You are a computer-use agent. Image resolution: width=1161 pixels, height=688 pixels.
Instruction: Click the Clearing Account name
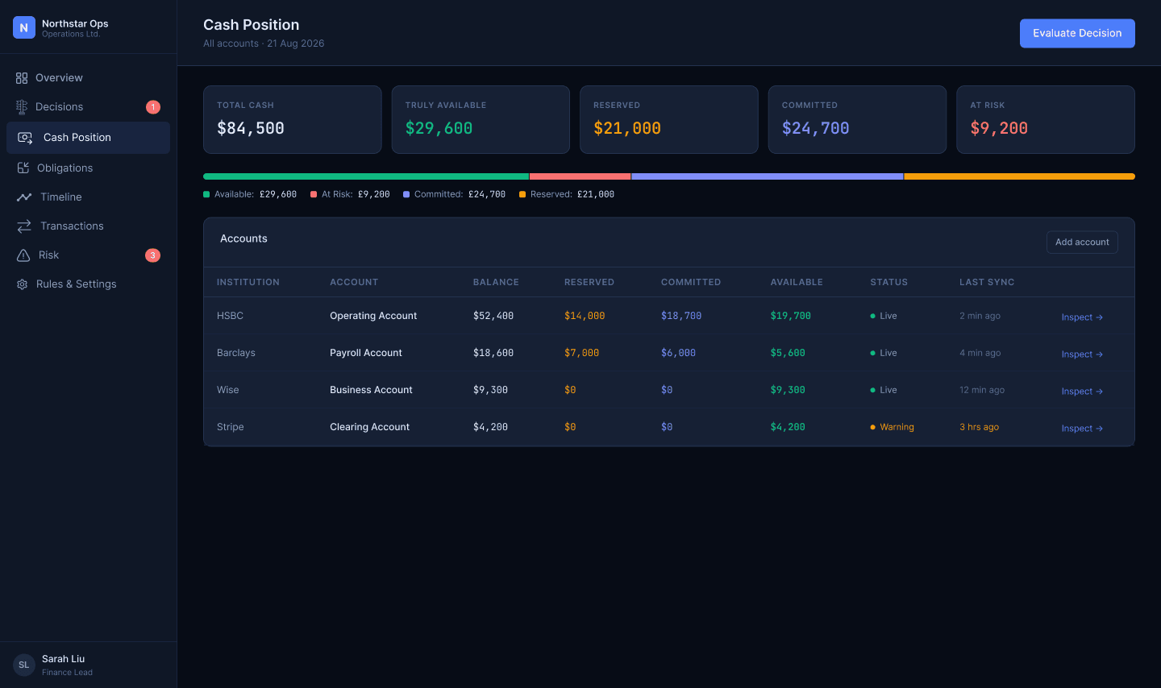tap(369, 427)
